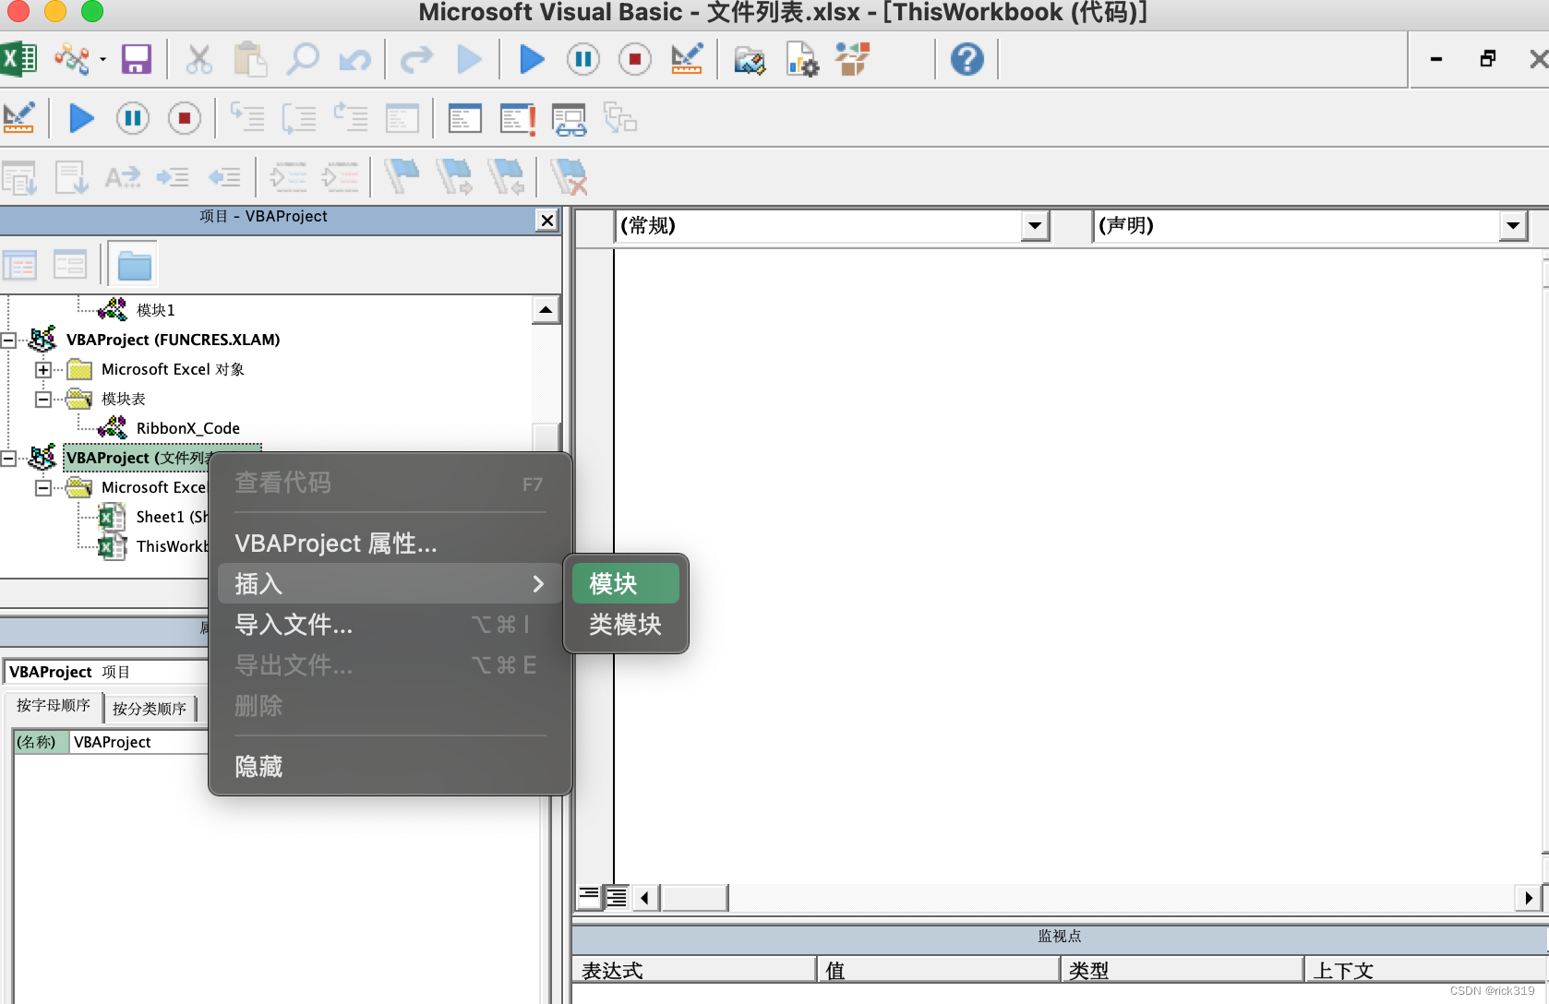Run macro with top toolbar play button
Viewport: 1549px width, 1004px height.
pos(532,60)
